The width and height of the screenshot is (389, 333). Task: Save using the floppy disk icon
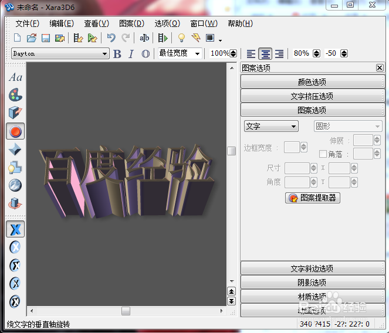(x=46, y=38)
